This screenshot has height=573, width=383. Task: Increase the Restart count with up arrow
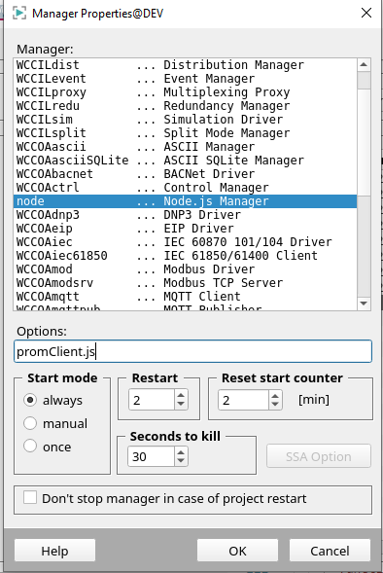pyautogui.click(x=181, y=395)
